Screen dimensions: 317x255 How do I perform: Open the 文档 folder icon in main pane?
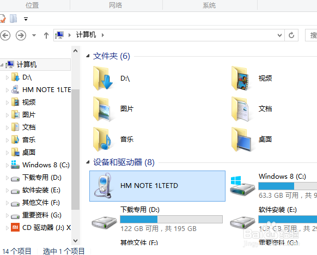click(x=240, y=109)
